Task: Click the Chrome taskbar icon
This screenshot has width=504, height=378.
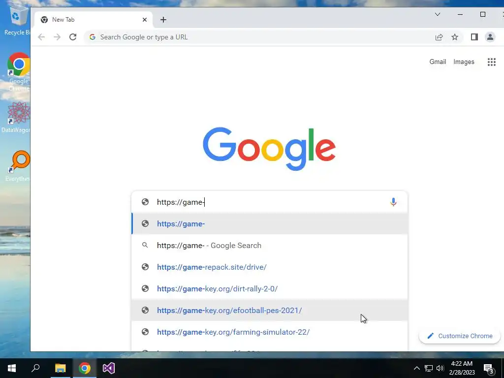Action: tap(85, 368)
